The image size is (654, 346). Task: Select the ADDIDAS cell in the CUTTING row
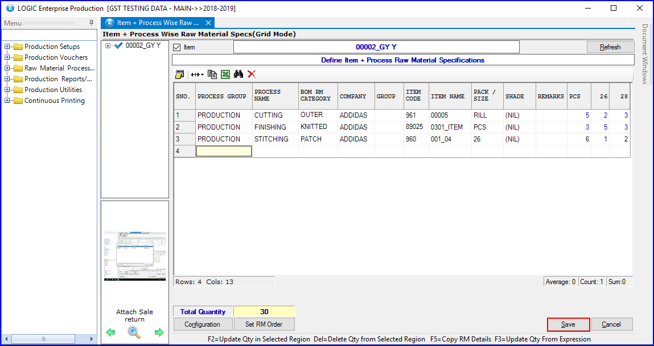(356, 115)
